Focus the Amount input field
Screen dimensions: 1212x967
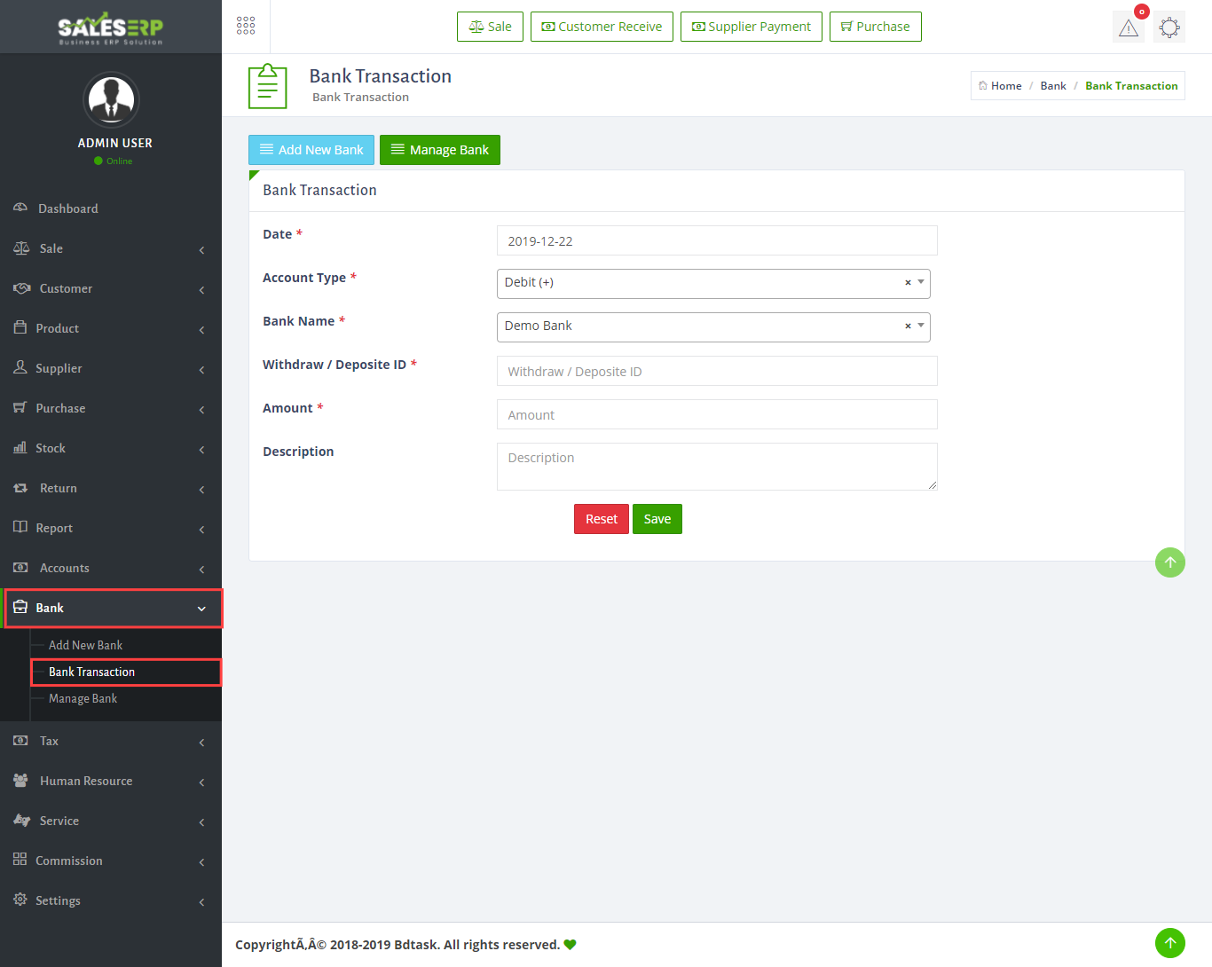[716, 415]
